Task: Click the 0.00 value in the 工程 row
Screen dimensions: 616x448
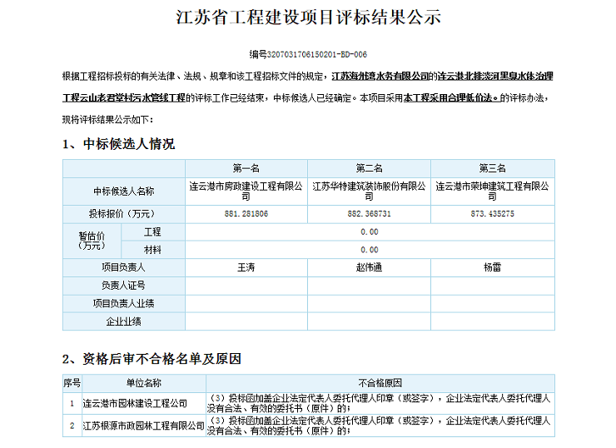Action: (370, 231)
